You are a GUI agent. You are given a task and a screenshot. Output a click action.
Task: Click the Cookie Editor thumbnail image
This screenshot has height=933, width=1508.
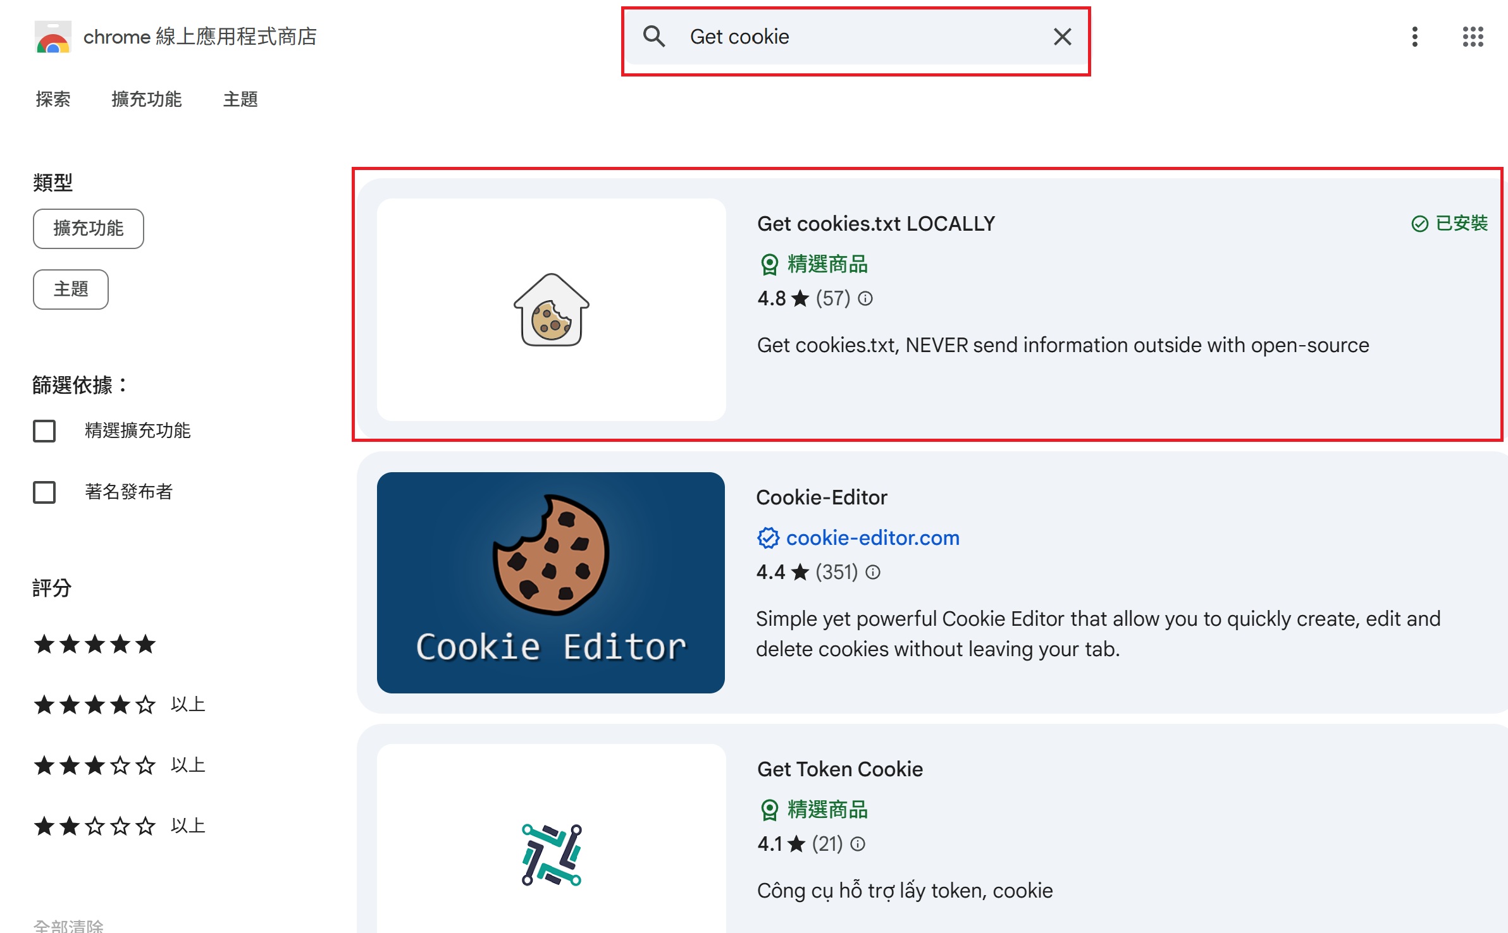coord(550,582)
